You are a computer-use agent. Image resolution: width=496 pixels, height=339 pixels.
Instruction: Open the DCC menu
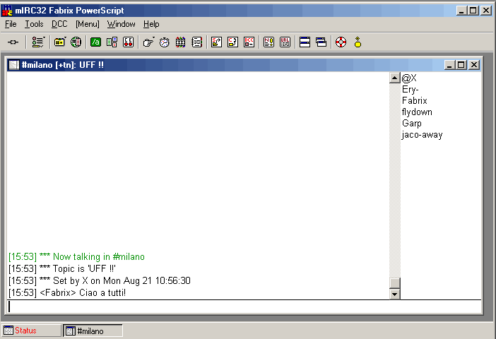(x=59, y=24)
